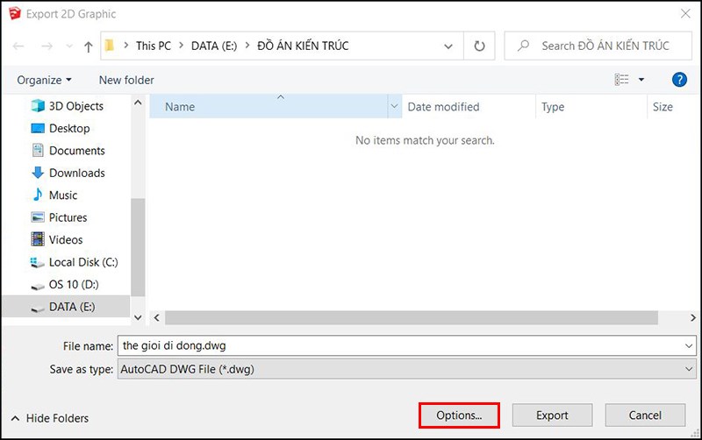Click the navigation pane scroll down arrow
Viewport: 702px width, 440px height.
[138, 317]
